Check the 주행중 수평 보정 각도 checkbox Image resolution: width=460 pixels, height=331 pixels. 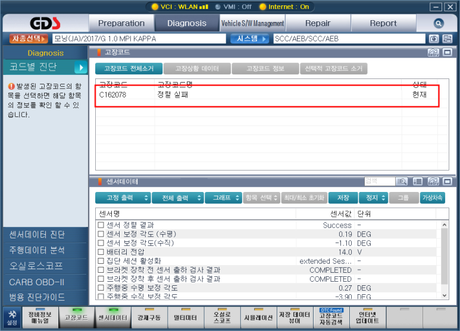coord(101,288)
